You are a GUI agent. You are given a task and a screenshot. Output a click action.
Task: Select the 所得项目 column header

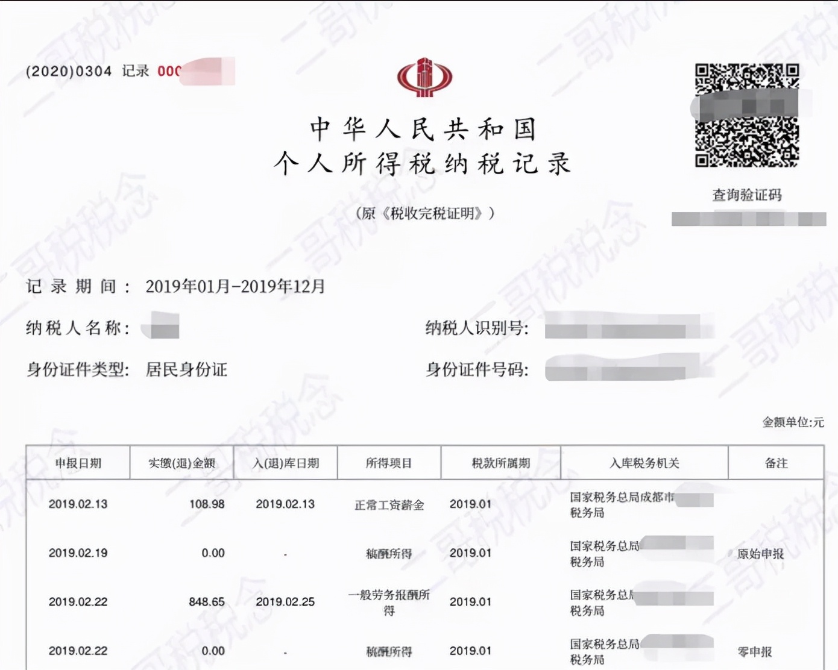[389, 463]
